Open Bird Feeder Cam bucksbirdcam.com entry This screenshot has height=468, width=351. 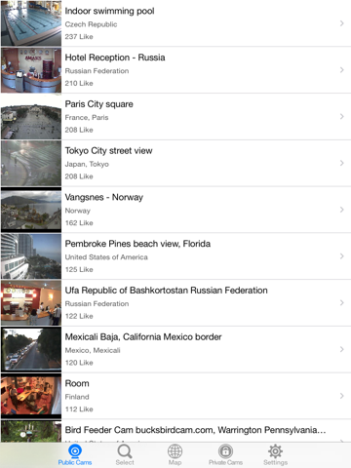point(175,431)
